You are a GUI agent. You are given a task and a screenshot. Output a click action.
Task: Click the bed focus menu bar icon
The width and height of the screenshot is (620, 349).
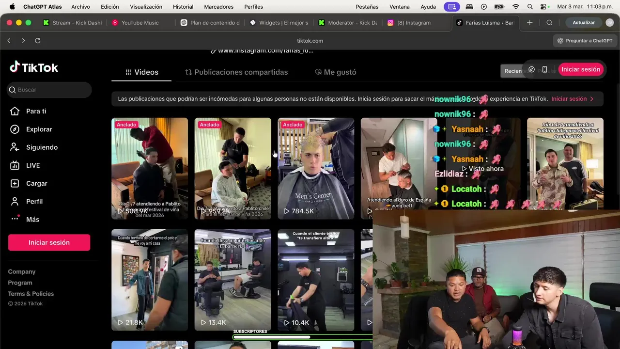pyautogui.click(x=469, y=7)
